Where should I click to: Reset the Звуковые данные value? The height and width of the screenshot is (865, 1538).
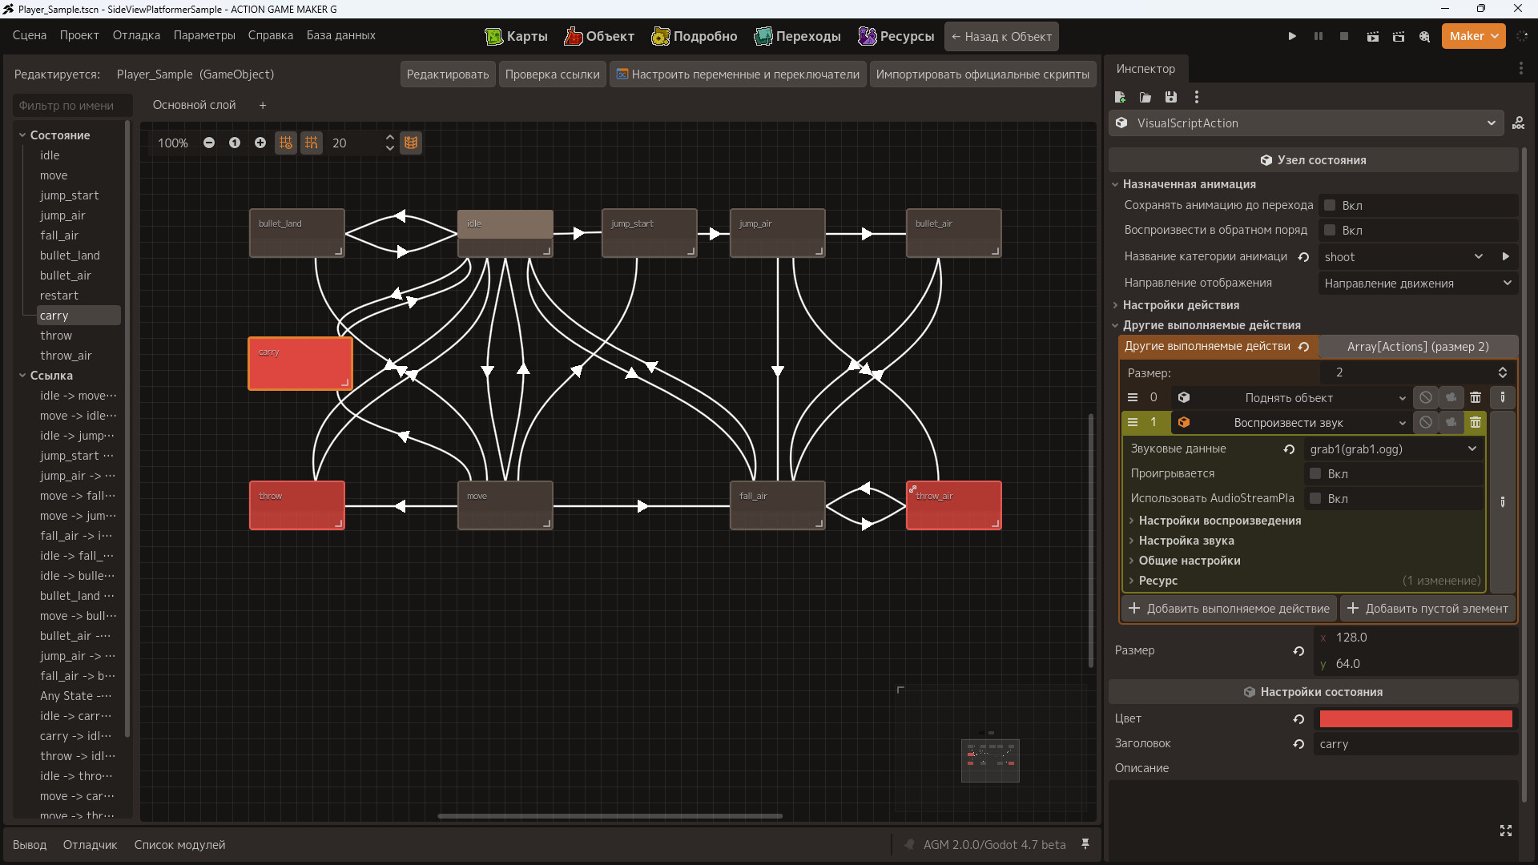1289,449
